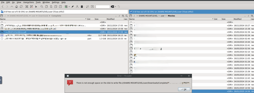Select Movies folder modified 18/11/2024 10:27
254x93 pixels.
point(192,26)
